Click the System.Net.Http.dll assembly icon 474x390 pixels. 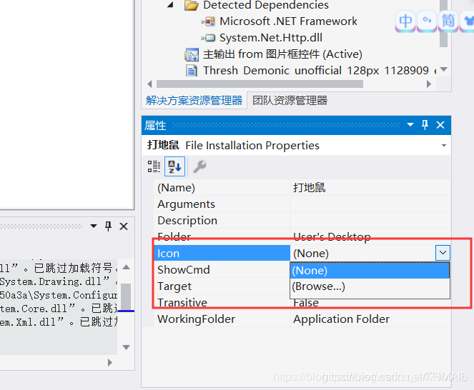(x=209, y=38)
